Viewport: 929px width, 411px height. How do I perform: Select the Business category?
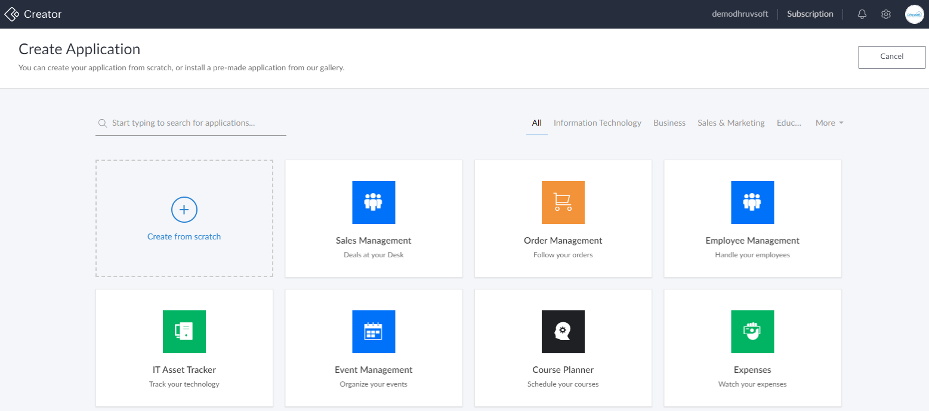(x=669, y=123)
